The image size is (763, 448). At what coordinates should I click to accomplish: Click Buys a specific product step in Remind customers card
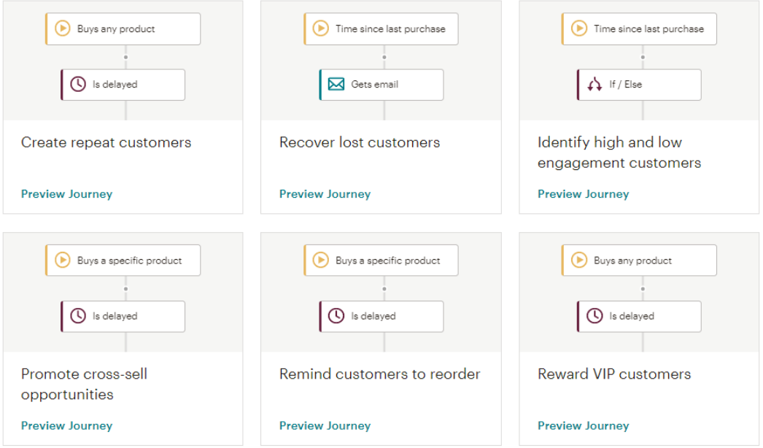pyautogui.click(x=381, y=260)
